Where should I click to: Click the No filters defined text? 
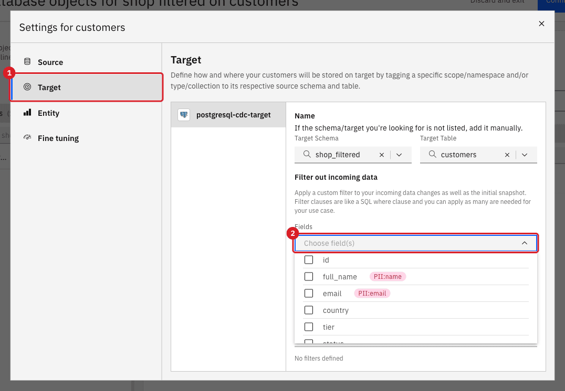tap(319, 359)
